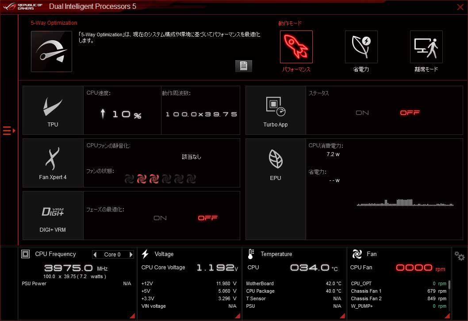Viewport: 468px width, 321px height.
Task: Click the W_PUMP+ fan row
Action: tap(399, 306)
